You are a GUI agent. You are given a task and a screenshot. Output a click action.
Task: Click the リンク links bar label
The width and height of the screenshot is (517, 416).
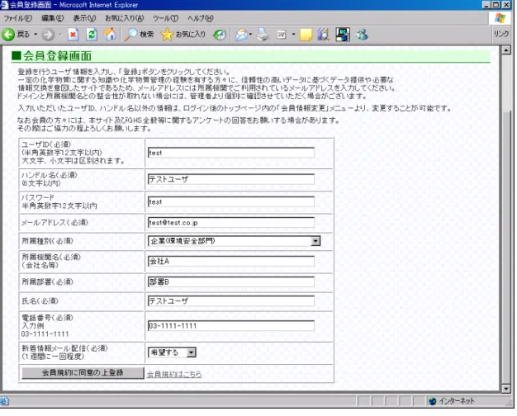coord(501,34)
